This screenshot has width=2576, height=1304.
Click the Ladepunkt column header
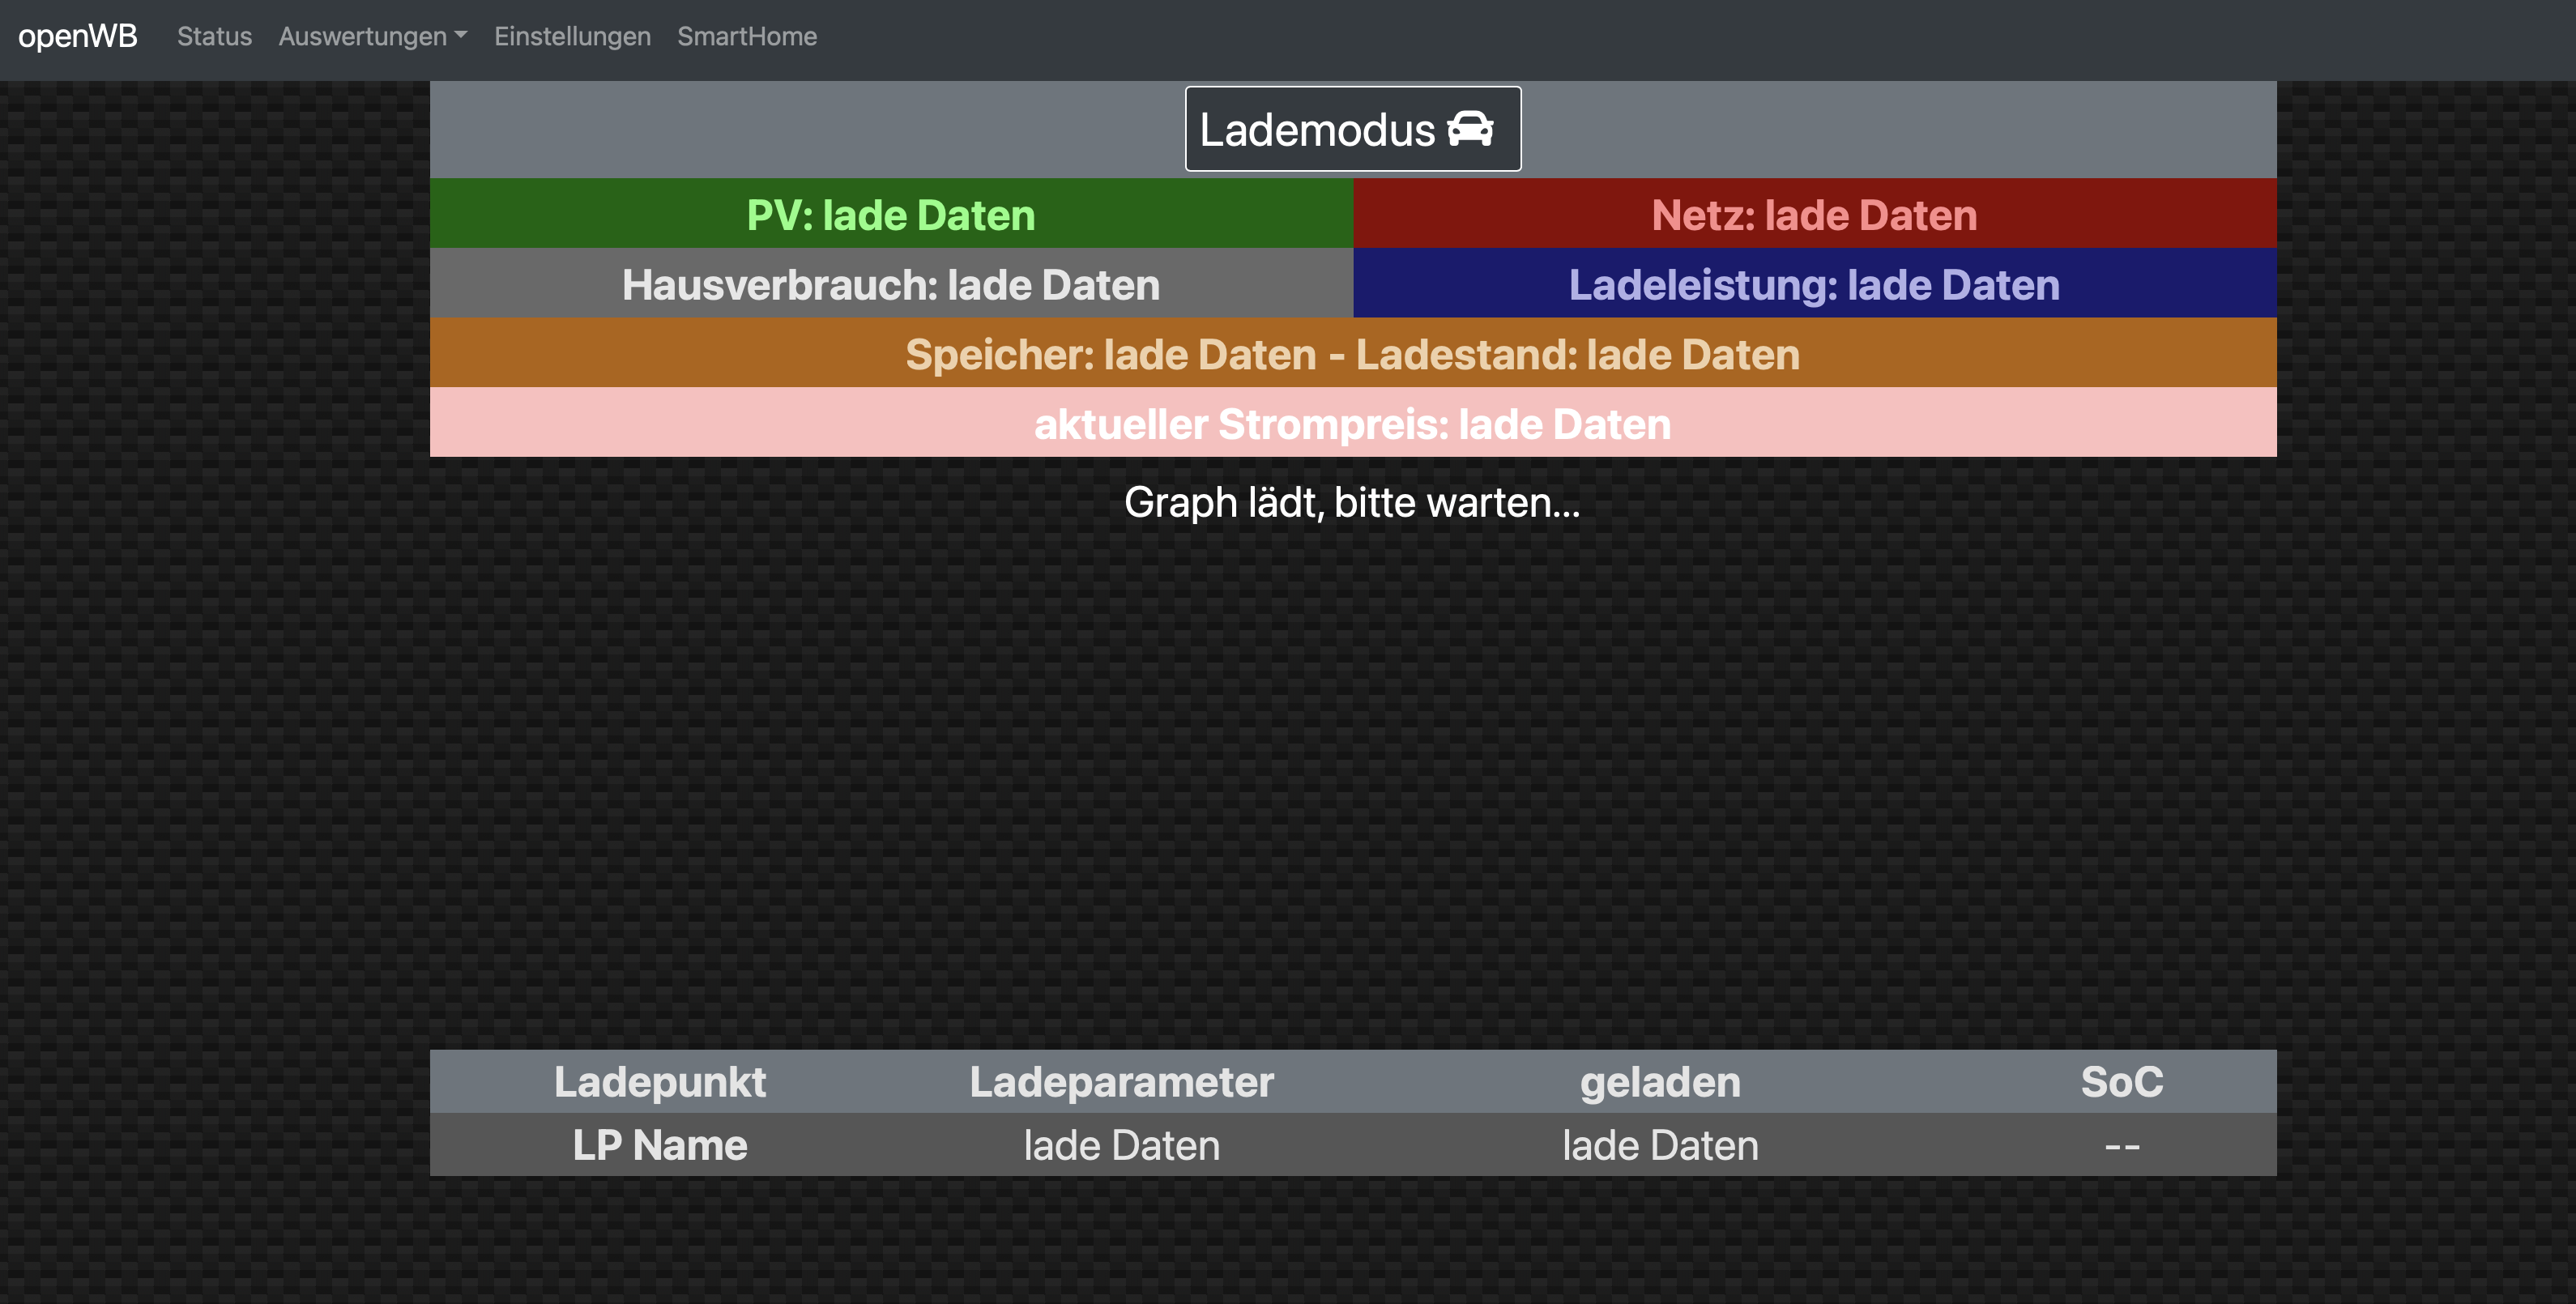(659, 1081)
